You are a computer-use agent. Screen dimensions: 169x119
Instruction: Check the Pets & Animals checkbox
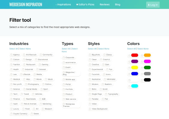click(22, 104)
